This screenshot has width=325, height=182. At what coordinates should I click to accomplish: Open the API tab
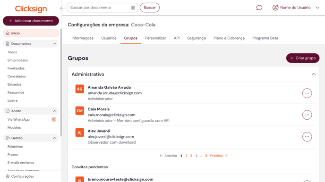click(177, 38)
